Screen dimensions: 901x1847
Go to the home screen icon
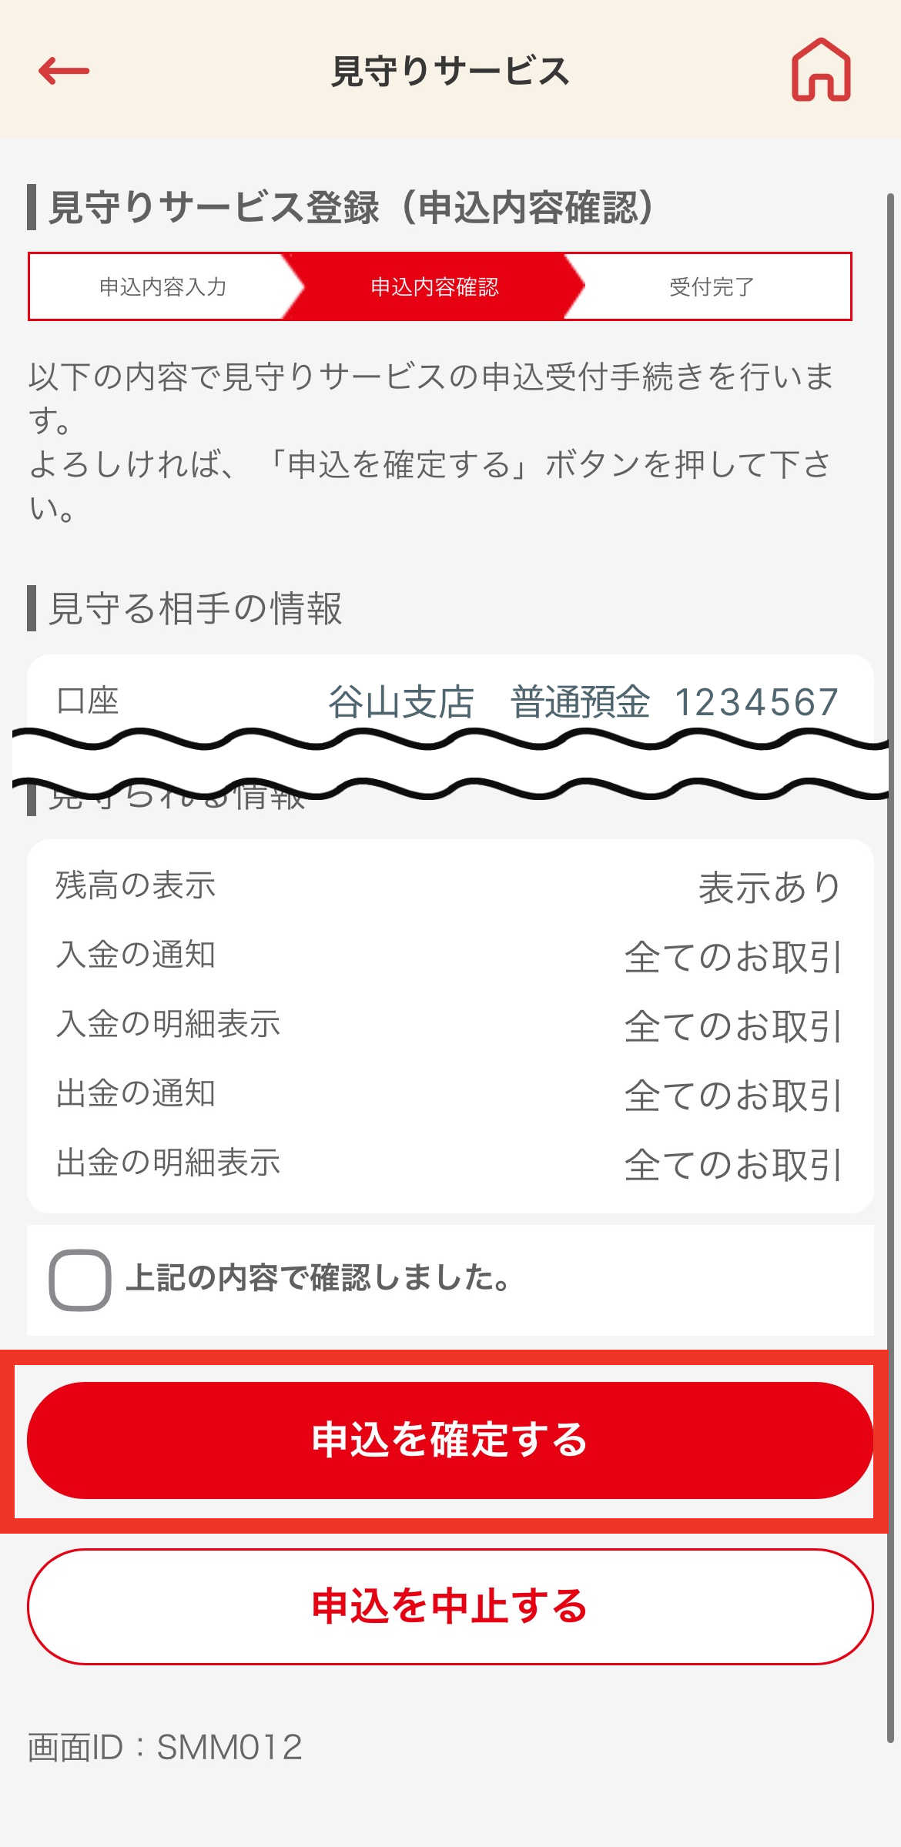pyautogui.click(x=821, y=70)
